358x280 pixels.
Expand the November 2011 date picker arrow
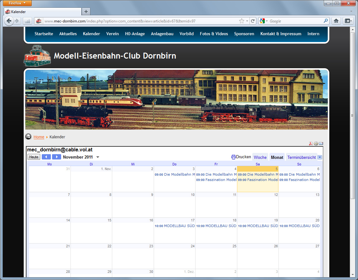tap(98, 157)
